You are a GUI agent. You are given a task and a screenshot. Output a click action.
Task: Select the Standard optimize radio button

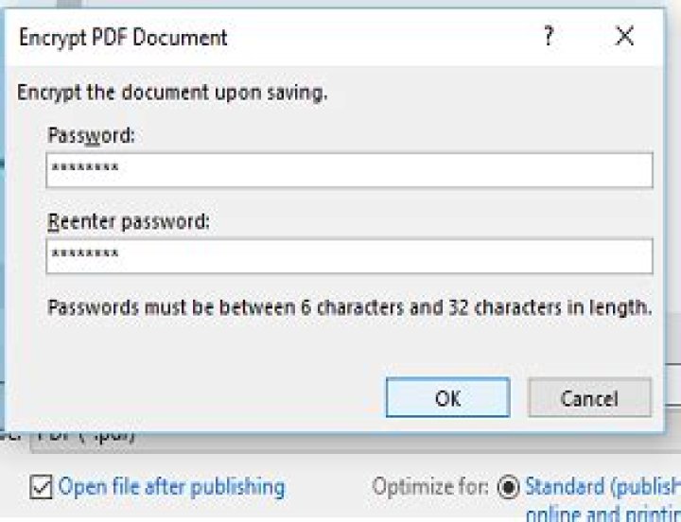(x=509, y=488)
